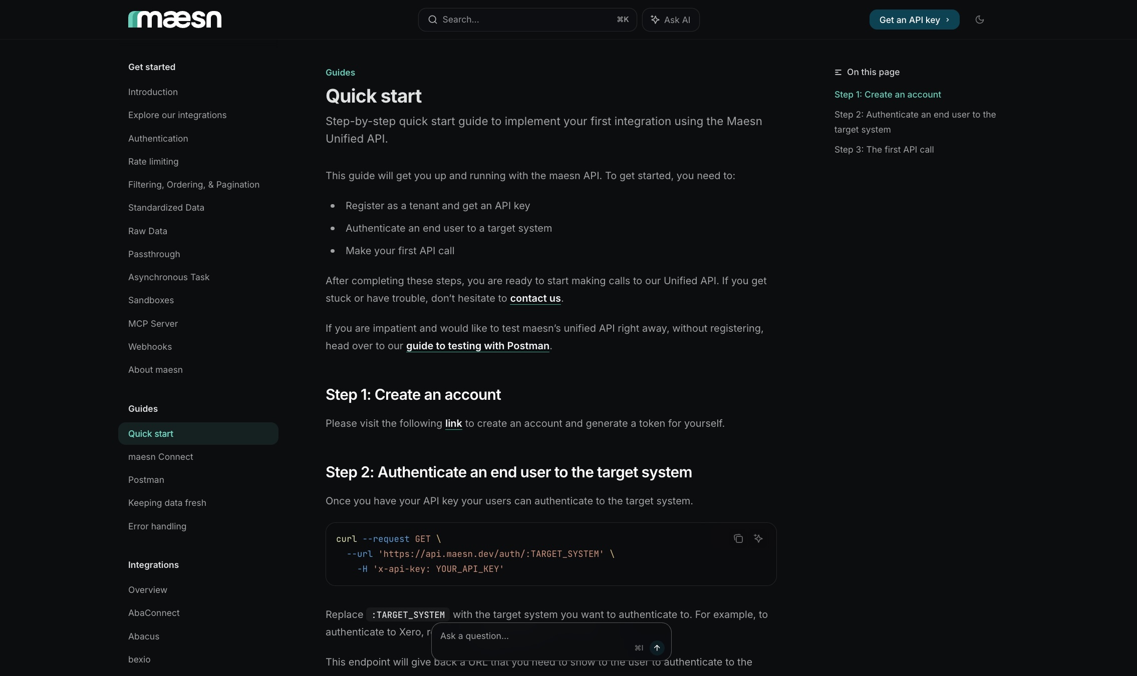Open the account creation link in Step 1
The image size is (1137, 676).
tap(453, 423)
